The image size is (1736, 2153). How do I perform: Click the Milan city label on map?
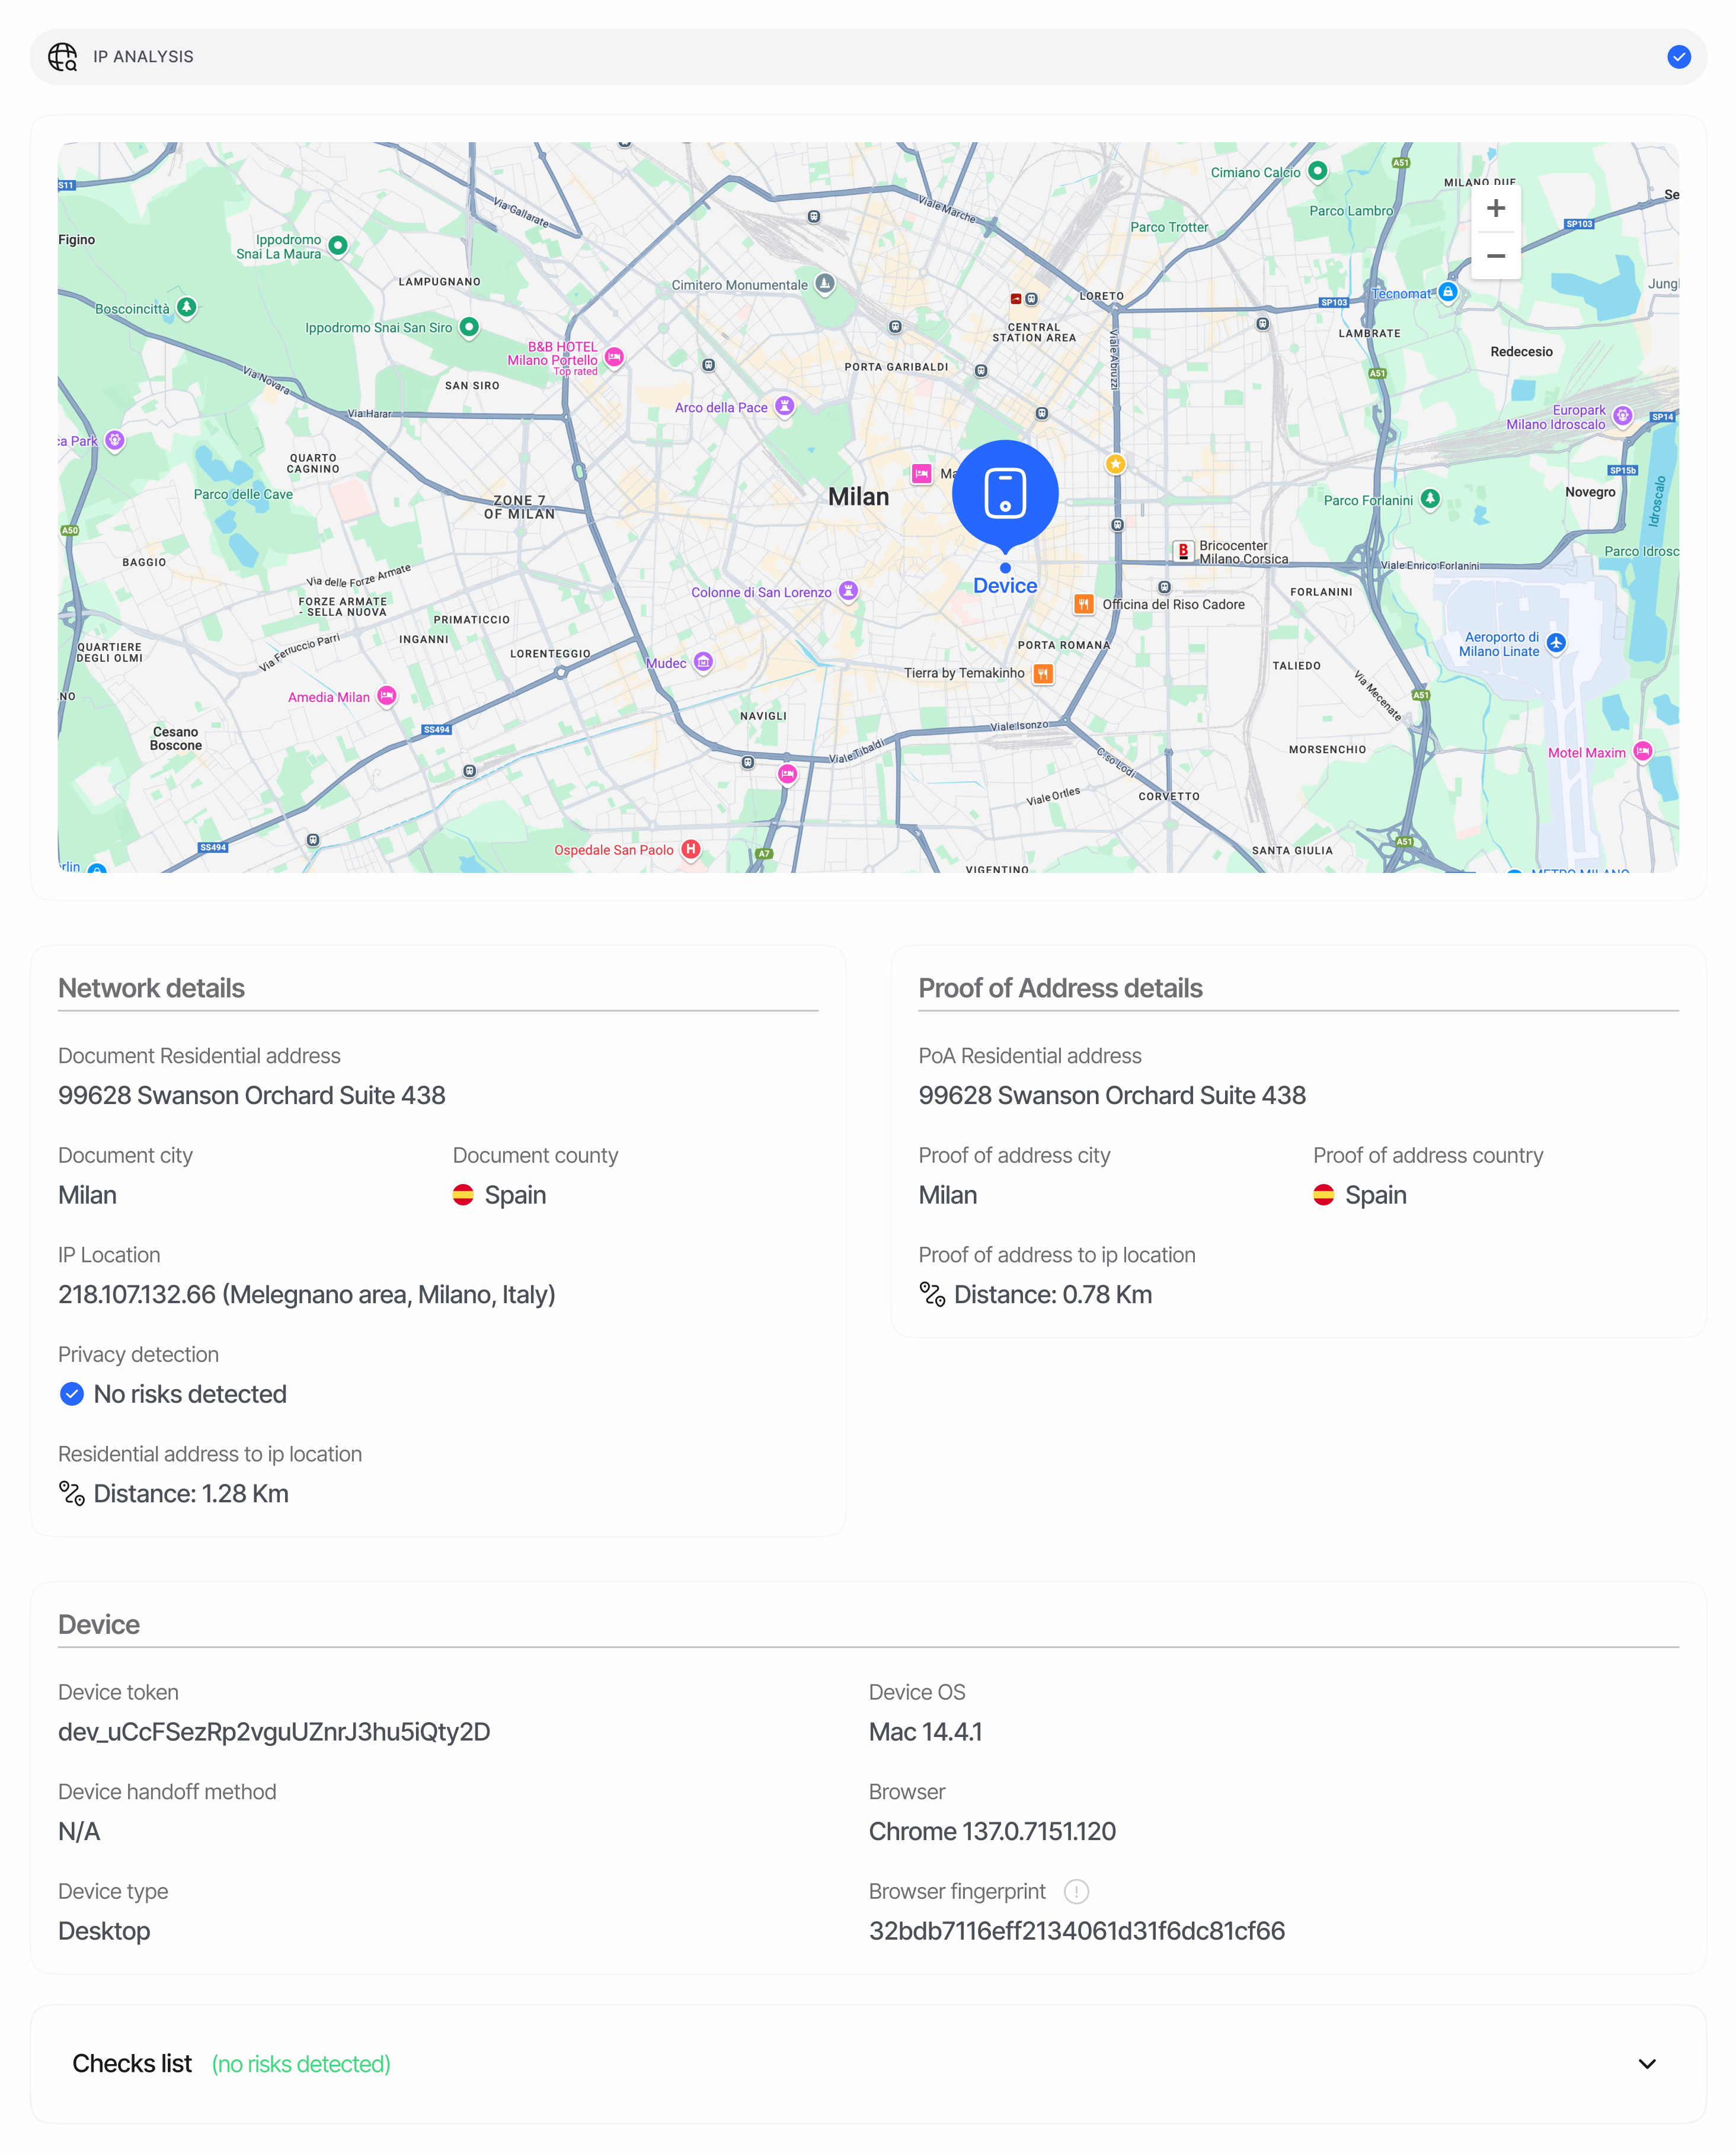click(858, 497)
